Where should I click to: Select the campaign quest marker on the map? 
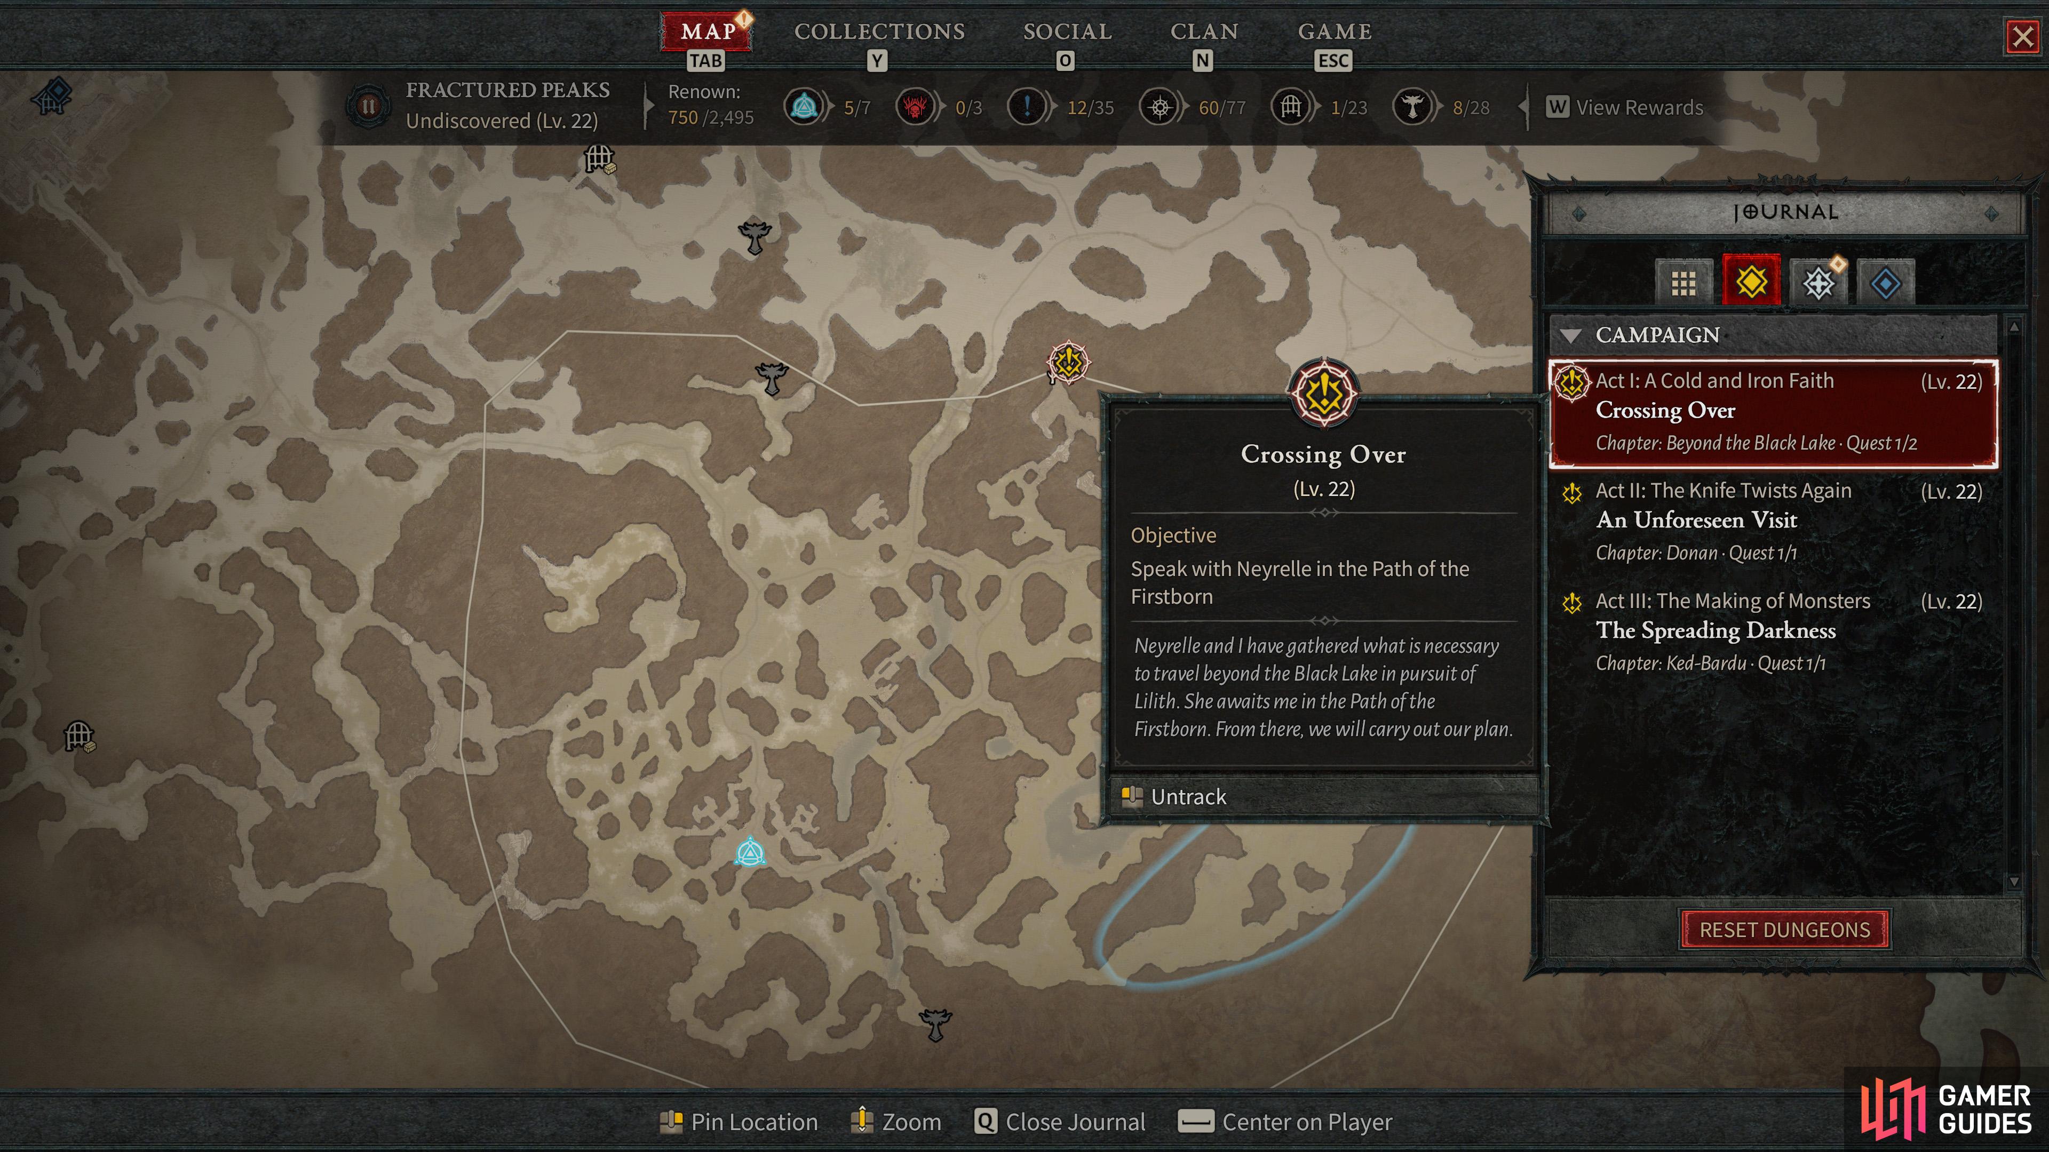[1067, 363]
